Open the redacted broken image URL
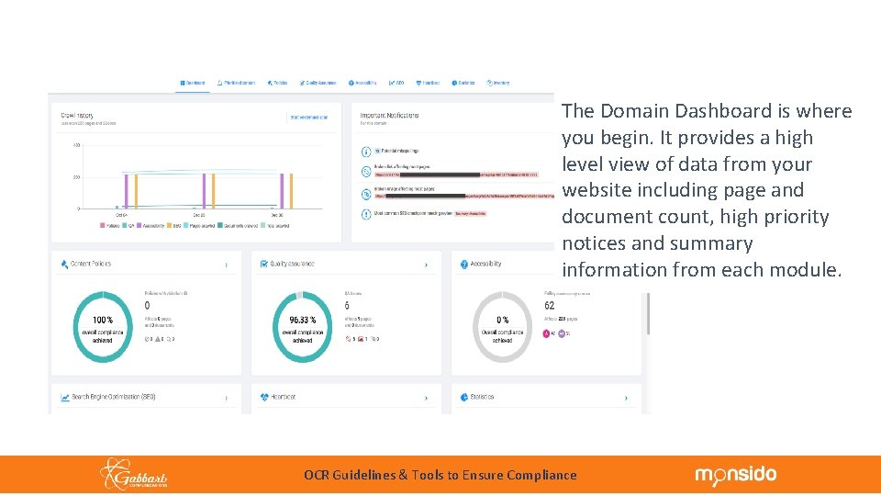The height and width of the screenshot is (496, 881). (464, 197)
